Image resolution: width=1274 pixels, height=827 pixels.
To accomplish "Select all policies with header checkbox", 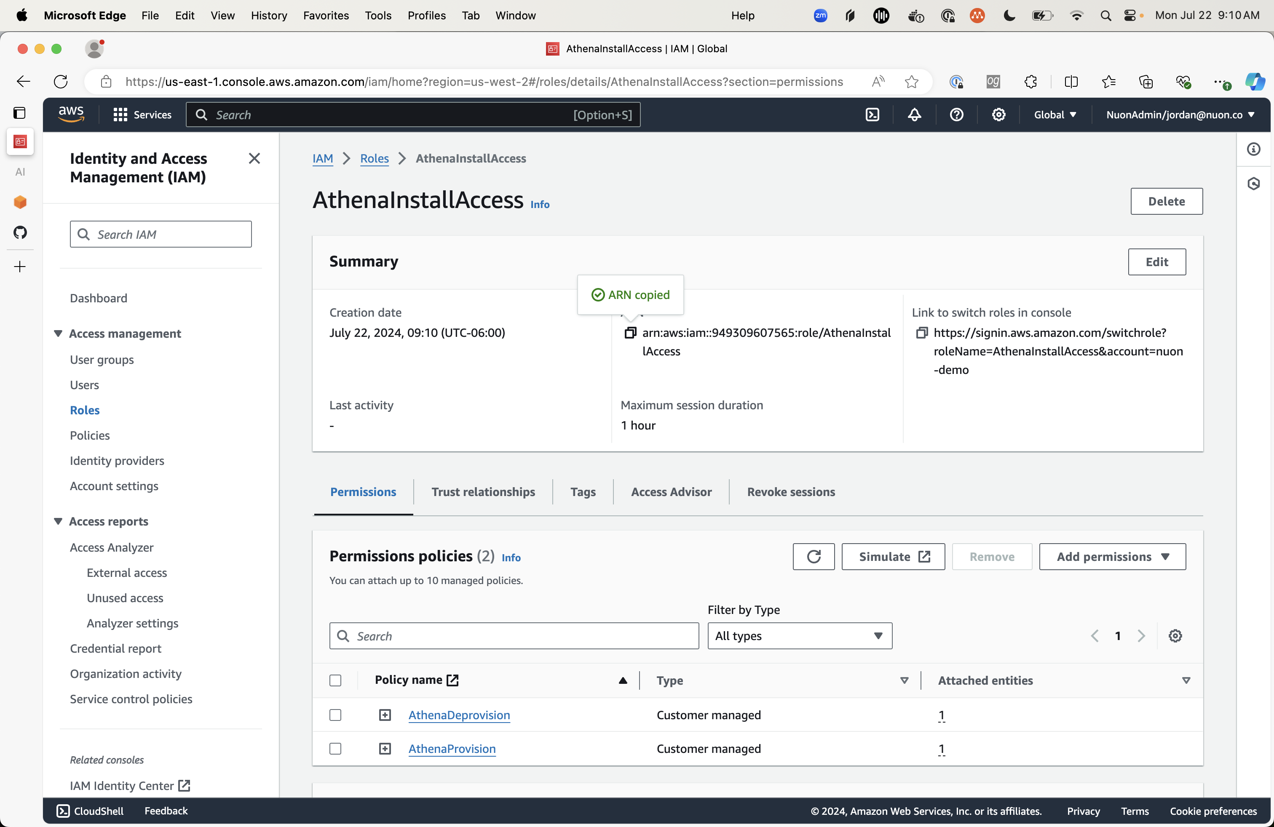I will tap(335, 680).
